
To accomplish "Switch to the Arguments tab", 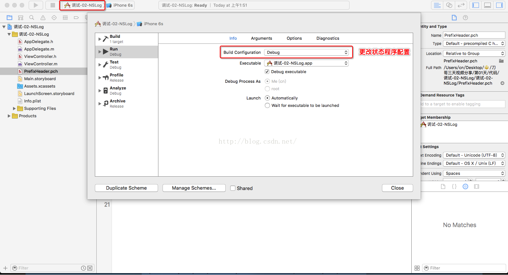I will [x=261, y=38].
